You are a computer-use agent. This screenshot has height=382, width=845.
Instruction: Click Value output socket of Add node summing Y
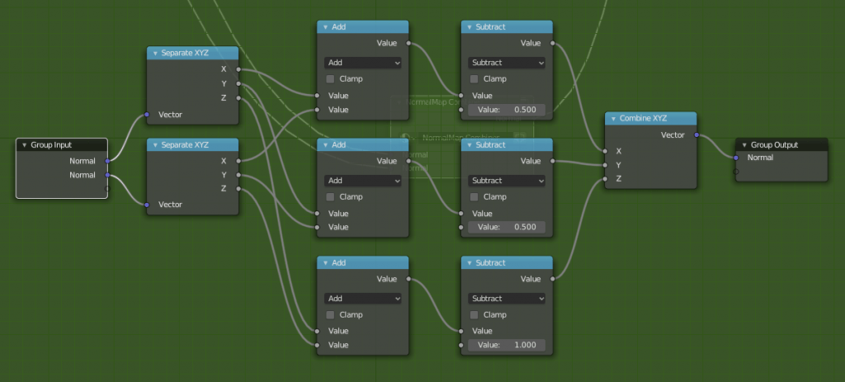[408, 161]
